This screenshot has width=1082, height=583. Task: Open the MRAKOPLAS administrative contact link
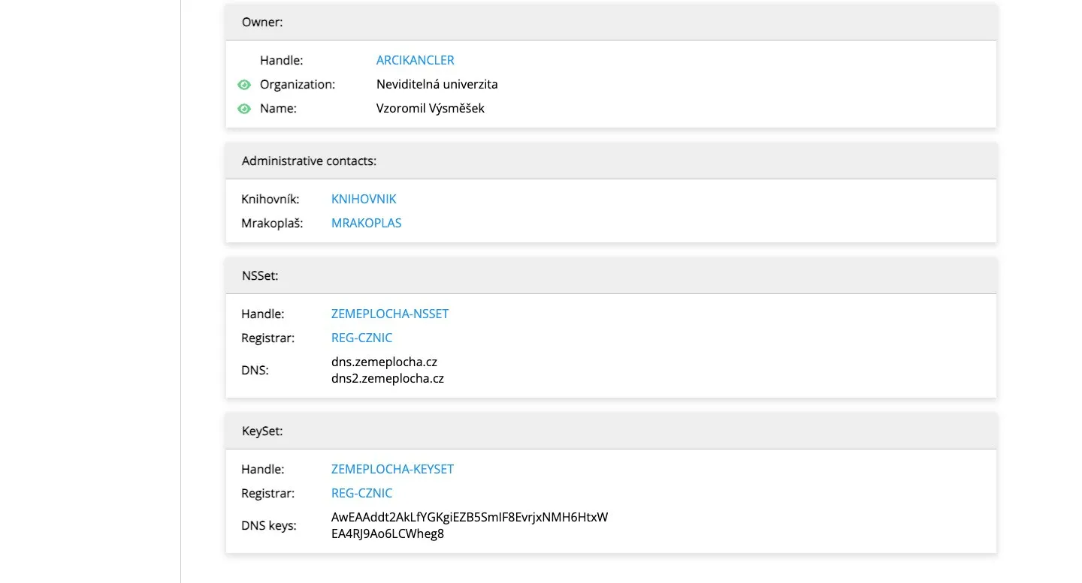coord(367,223)
